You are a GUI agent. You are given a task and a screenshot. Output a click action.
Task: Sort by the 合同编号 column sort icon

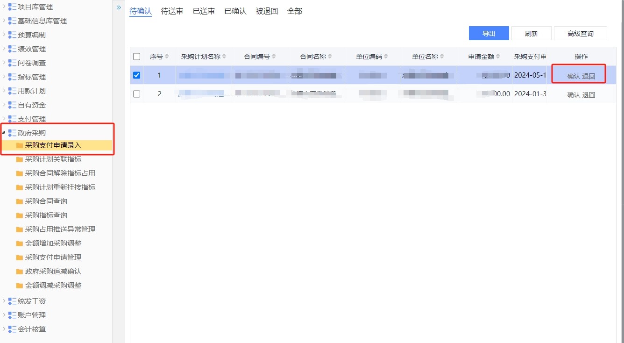coord(274,57)
